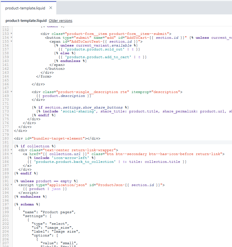This screenshot has height=247, width=232.
Task: Click closing script tag on line 194
Action: 28,193
